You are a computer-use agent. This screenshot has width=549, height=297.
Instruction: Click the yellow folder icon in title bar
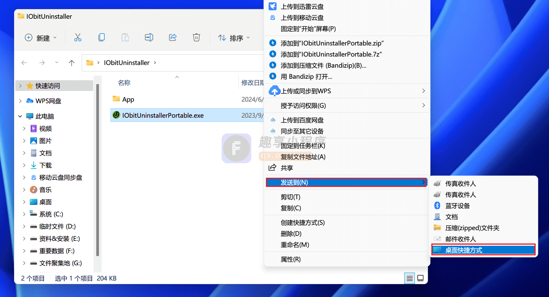tap(21, 16)
